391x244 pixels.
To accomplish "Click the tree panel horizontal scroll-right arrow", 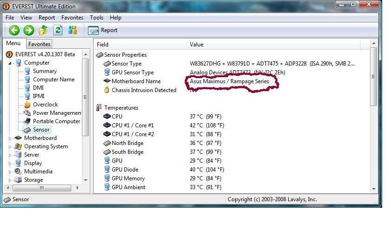I will pyautogui.click(x=77, y=188).
